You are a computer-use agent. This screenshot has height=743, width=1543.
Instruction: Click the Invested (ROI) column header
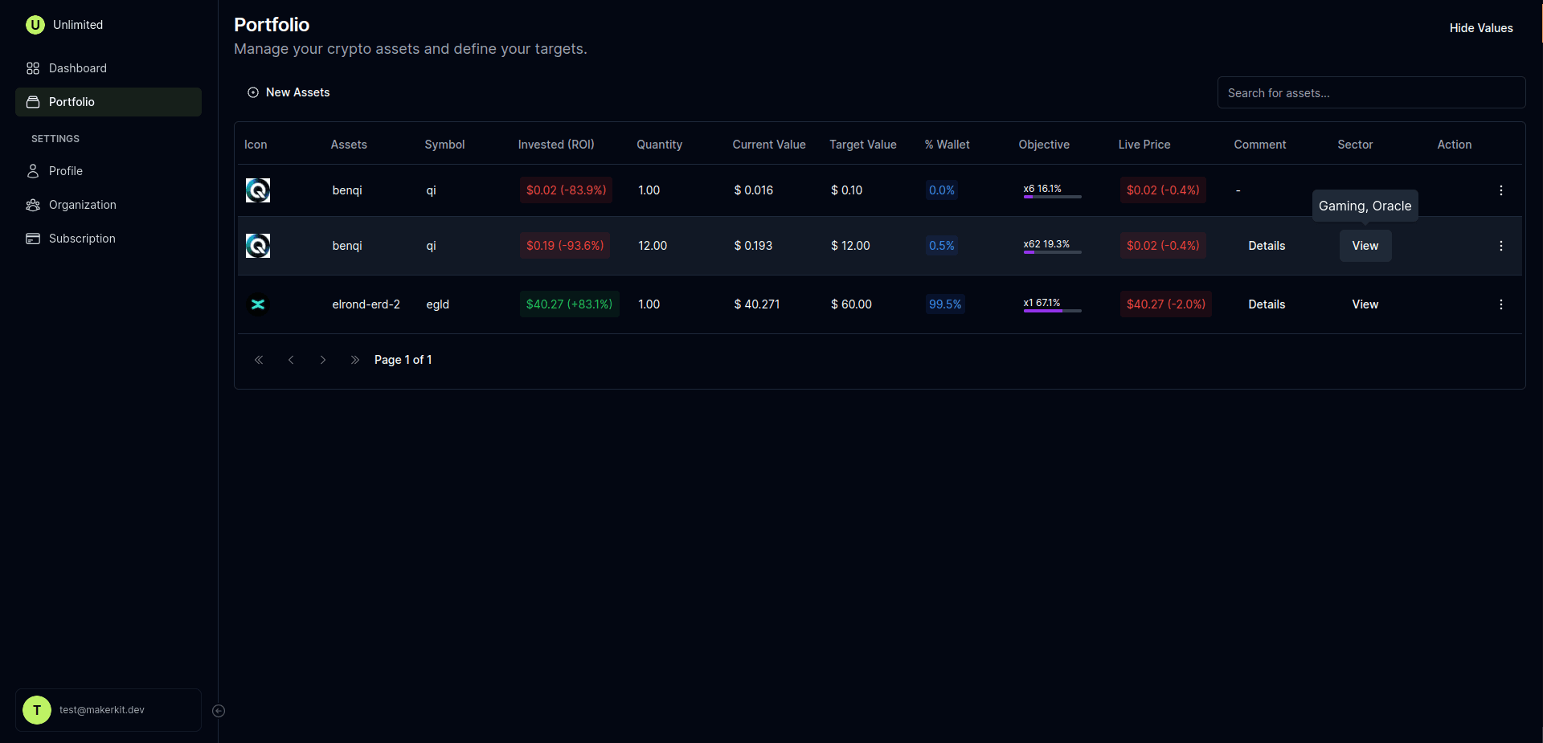(x=556, y=145)
